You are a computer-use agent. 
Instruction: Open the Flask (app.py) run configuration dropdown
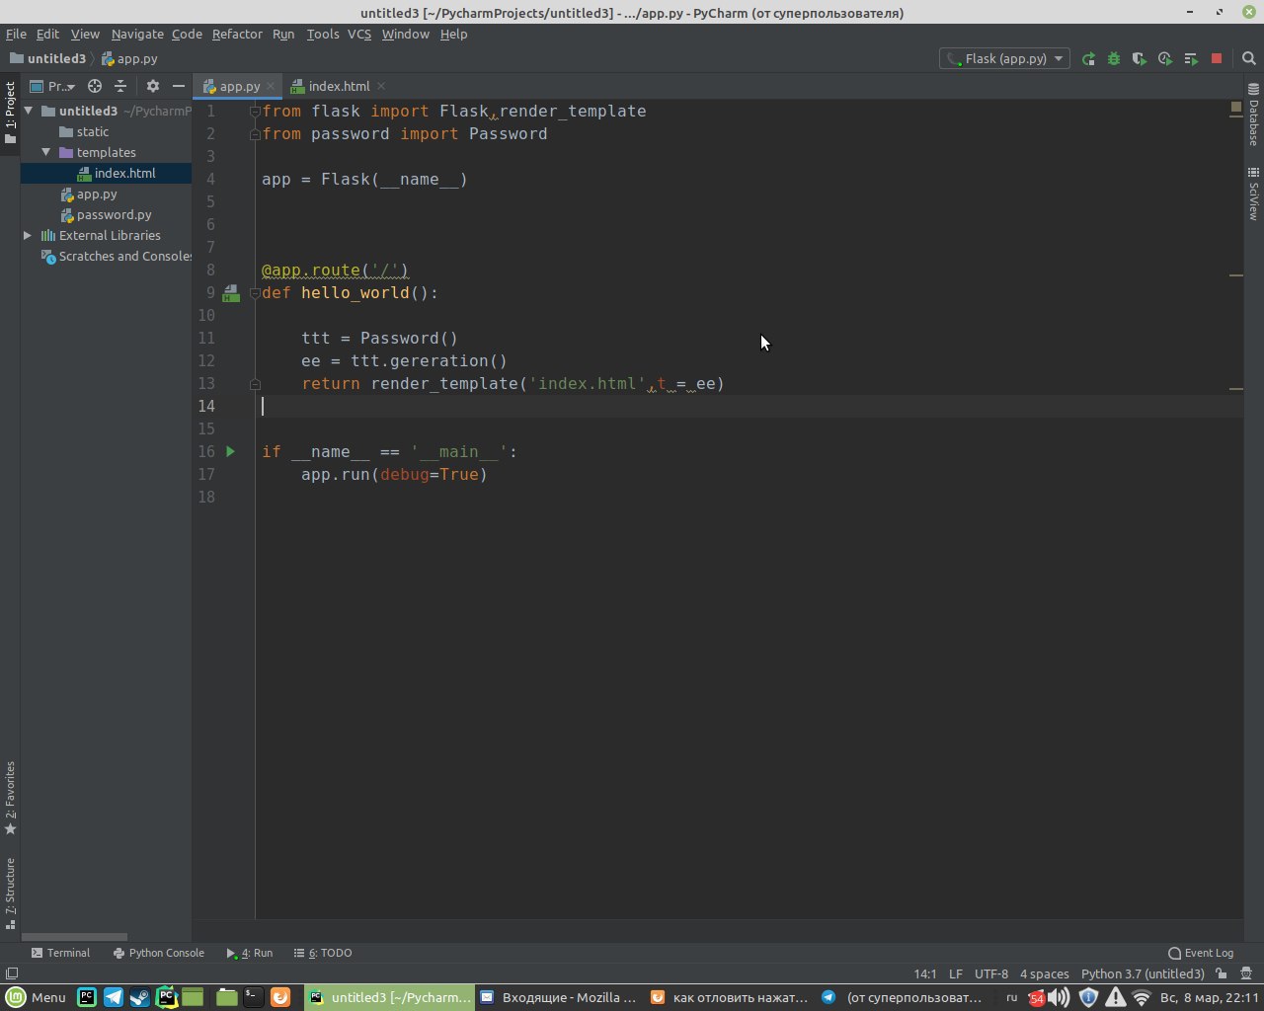tap(1004, 59)
